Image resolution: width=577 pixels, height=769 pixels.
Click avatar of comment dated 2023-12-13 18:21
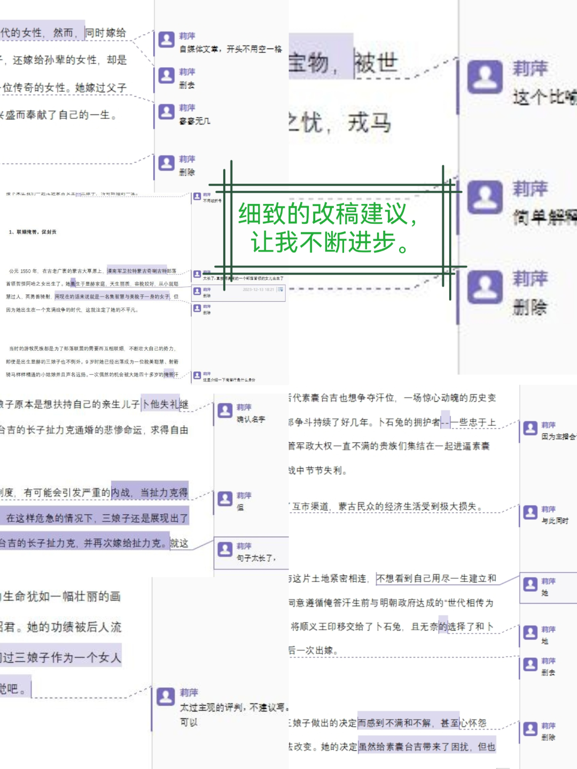(x=197, y=291)
